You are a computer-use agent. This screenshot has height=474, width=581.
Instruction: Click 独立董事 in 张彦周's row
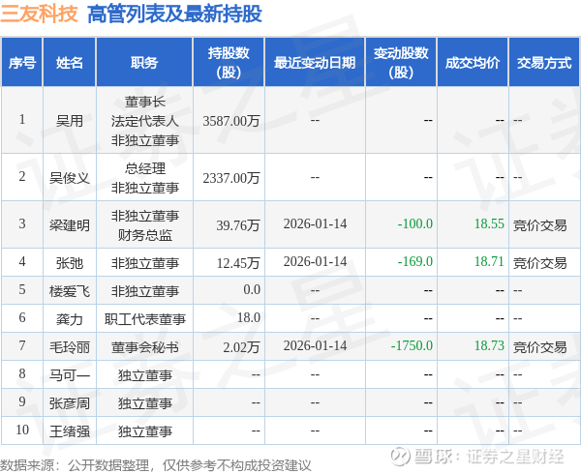[144, 403]
